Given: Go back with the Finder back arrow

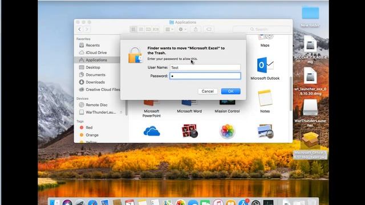Looking at the screenshot, I should click(x=80, y=29).
